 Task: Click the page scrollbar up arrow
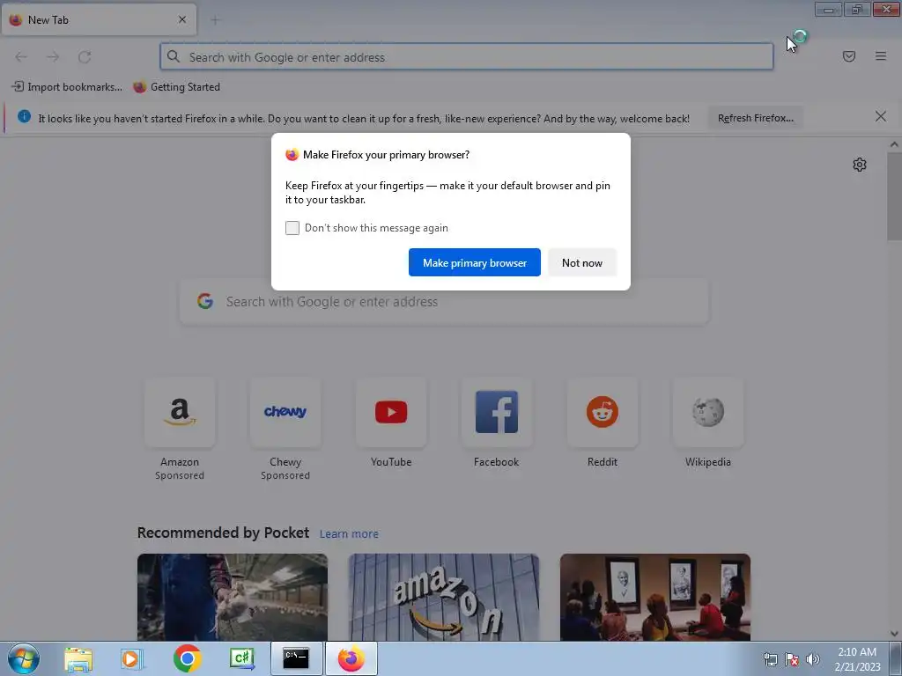(x=894, y=145)
